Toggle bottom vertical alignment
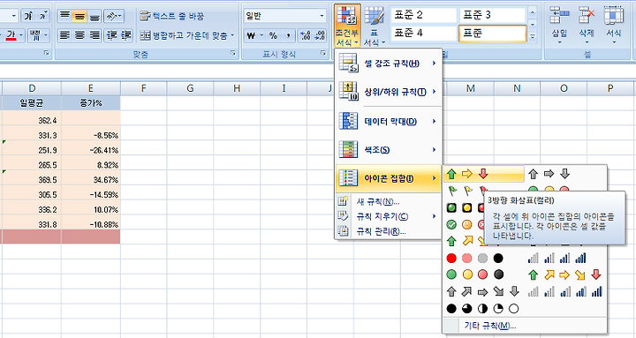The width and height of the screenshot is (636, 338). pos(95,16)
